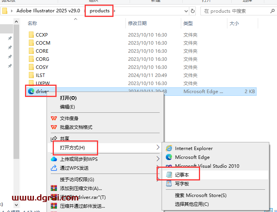Click the WPS icon beside 批量改文档格式
The image size is (277, 212).
point(54,127)
